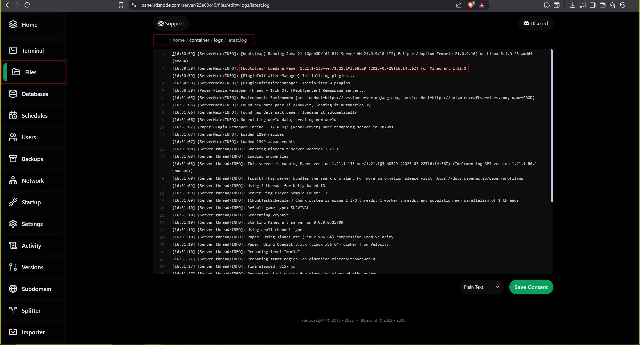Toggle the browser sidebar panel

[x=593, y=5]
